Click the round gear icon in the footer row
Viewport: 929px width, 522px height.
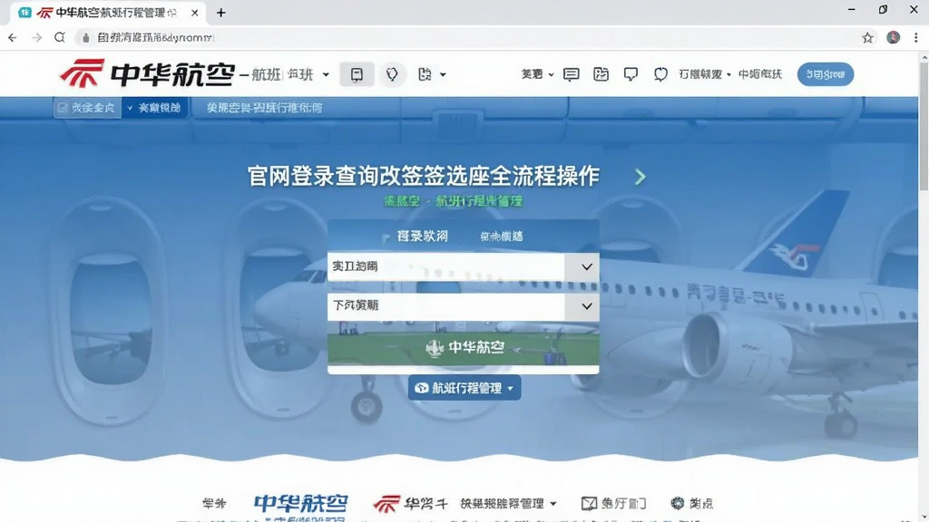tap(677, 503)
